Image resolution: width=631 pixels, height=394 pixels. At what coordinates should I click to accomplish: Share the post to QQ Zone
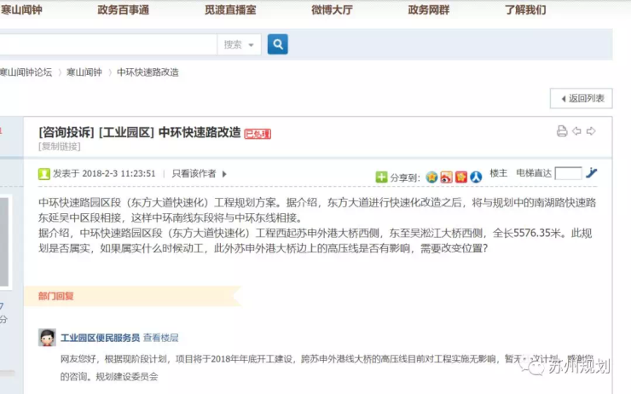[x=432, y=177]
